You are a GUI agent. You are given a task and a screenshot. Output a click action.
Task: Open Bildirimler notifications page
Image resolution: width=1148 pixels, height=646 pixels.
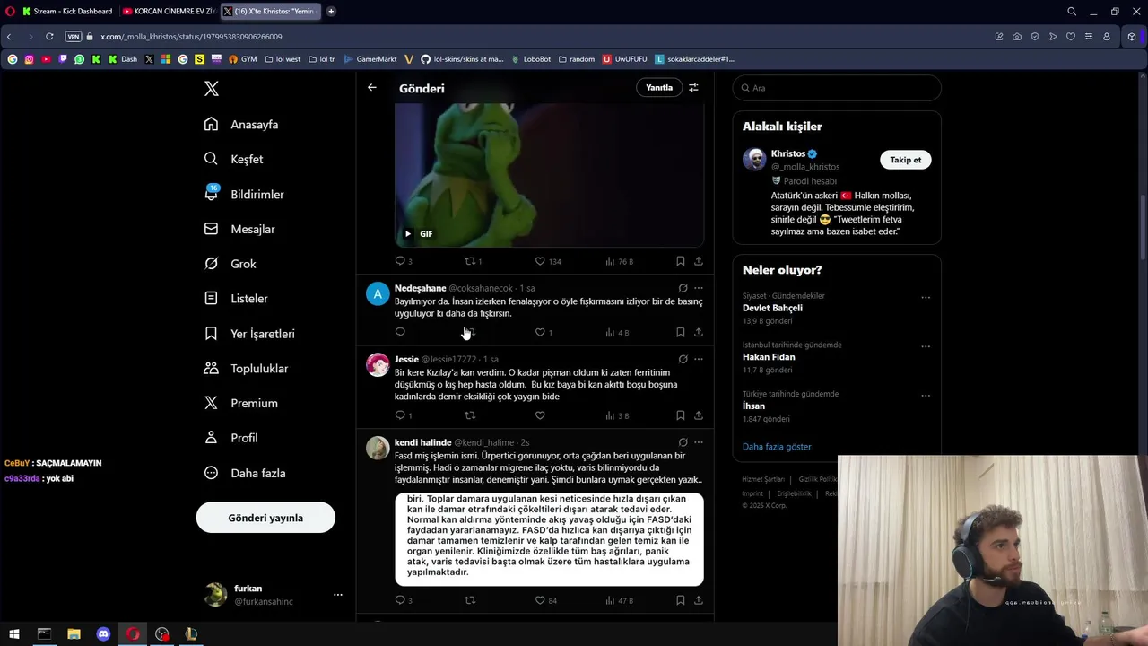[244, 194]
